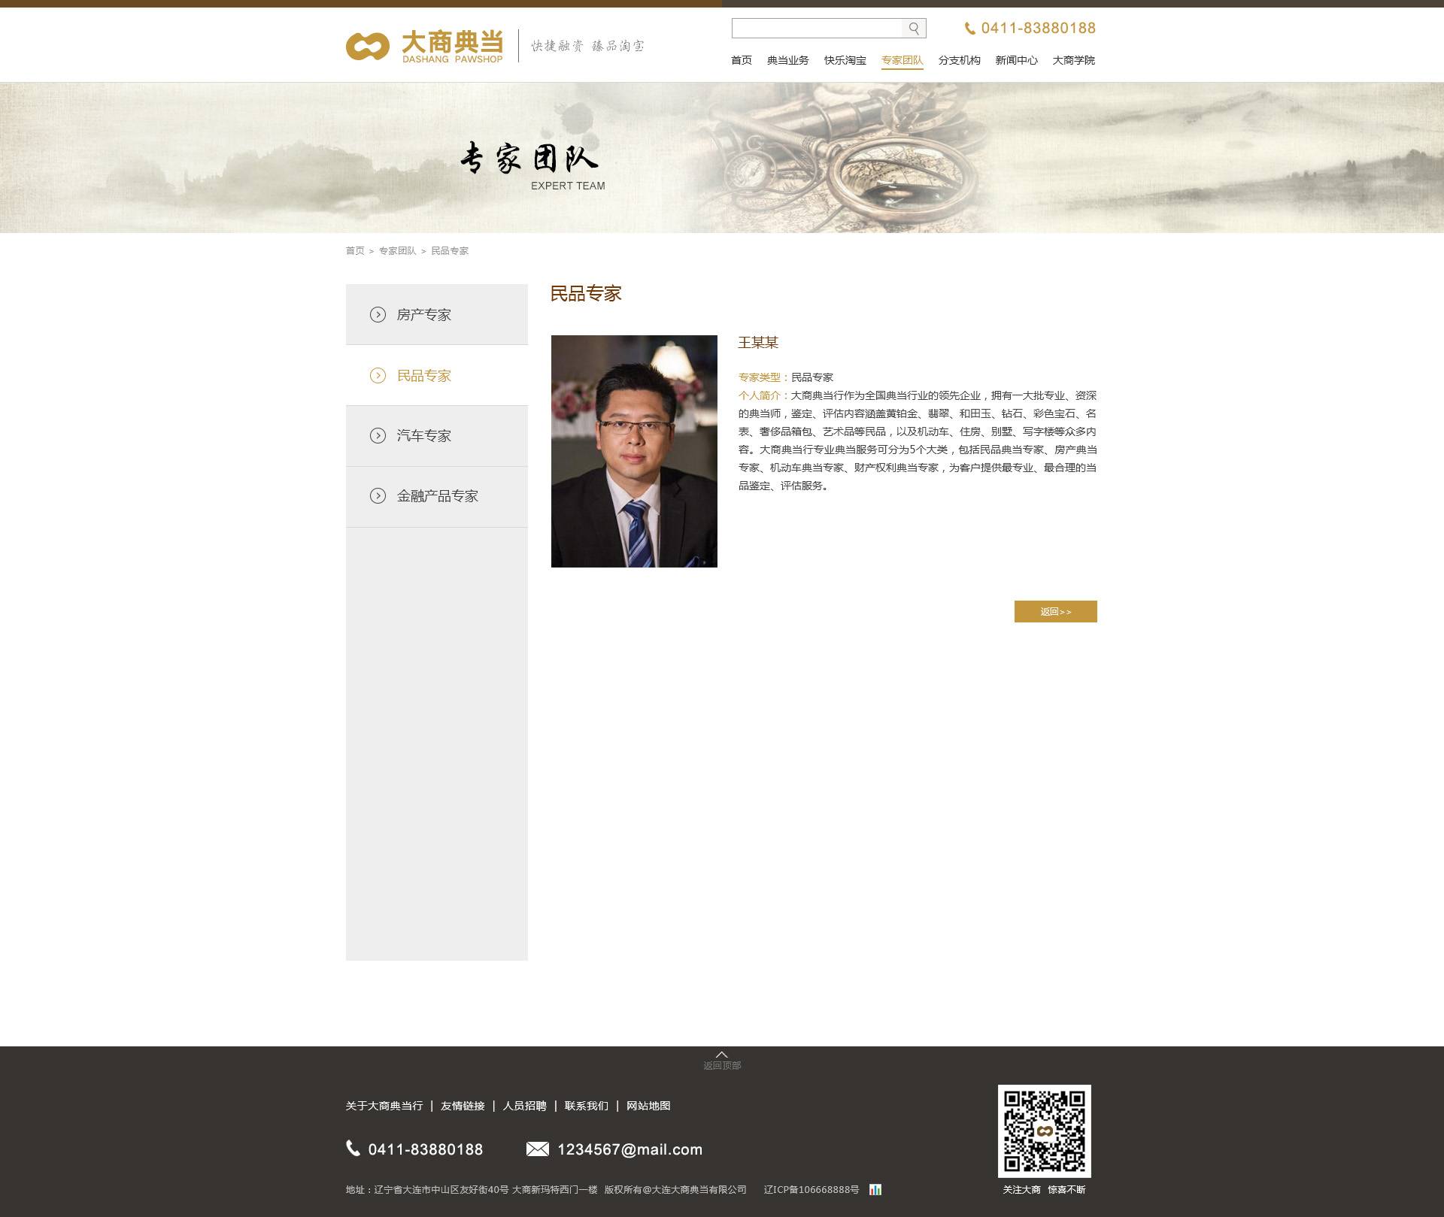Select 民品专家 in the sidebar
1444x1217 pixels.
click(437, 375)
